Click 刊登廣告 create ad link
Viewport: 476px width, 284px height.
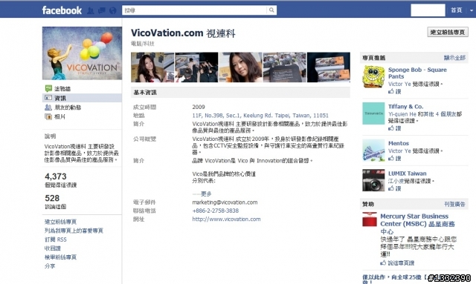pos(454,204)
